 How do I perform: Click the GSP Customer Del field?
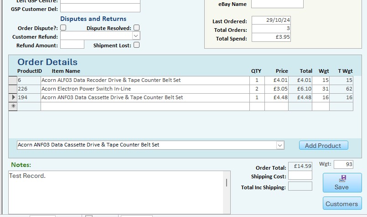pyautogui.click(x=100, y=8)
